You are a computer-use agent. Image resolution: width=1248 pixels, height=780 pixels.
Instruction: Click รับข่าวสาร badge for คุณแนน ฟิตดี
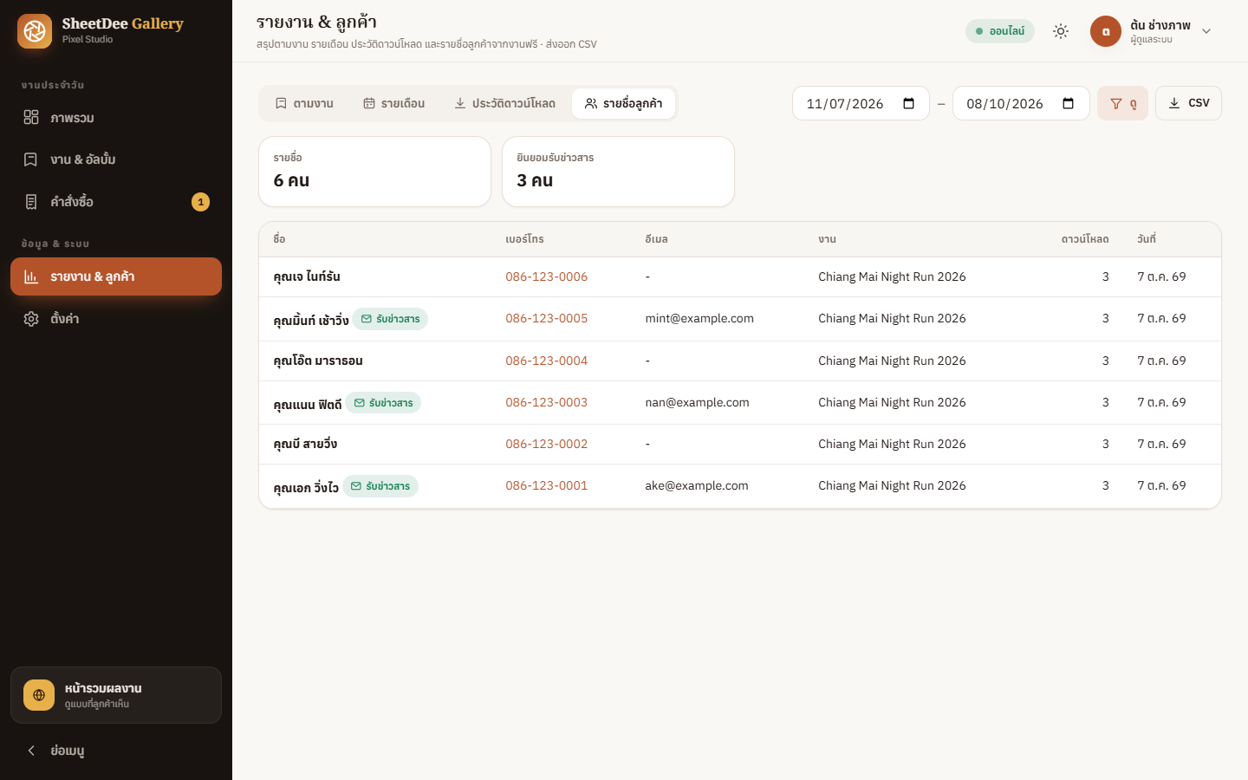[x=383, y=403]
